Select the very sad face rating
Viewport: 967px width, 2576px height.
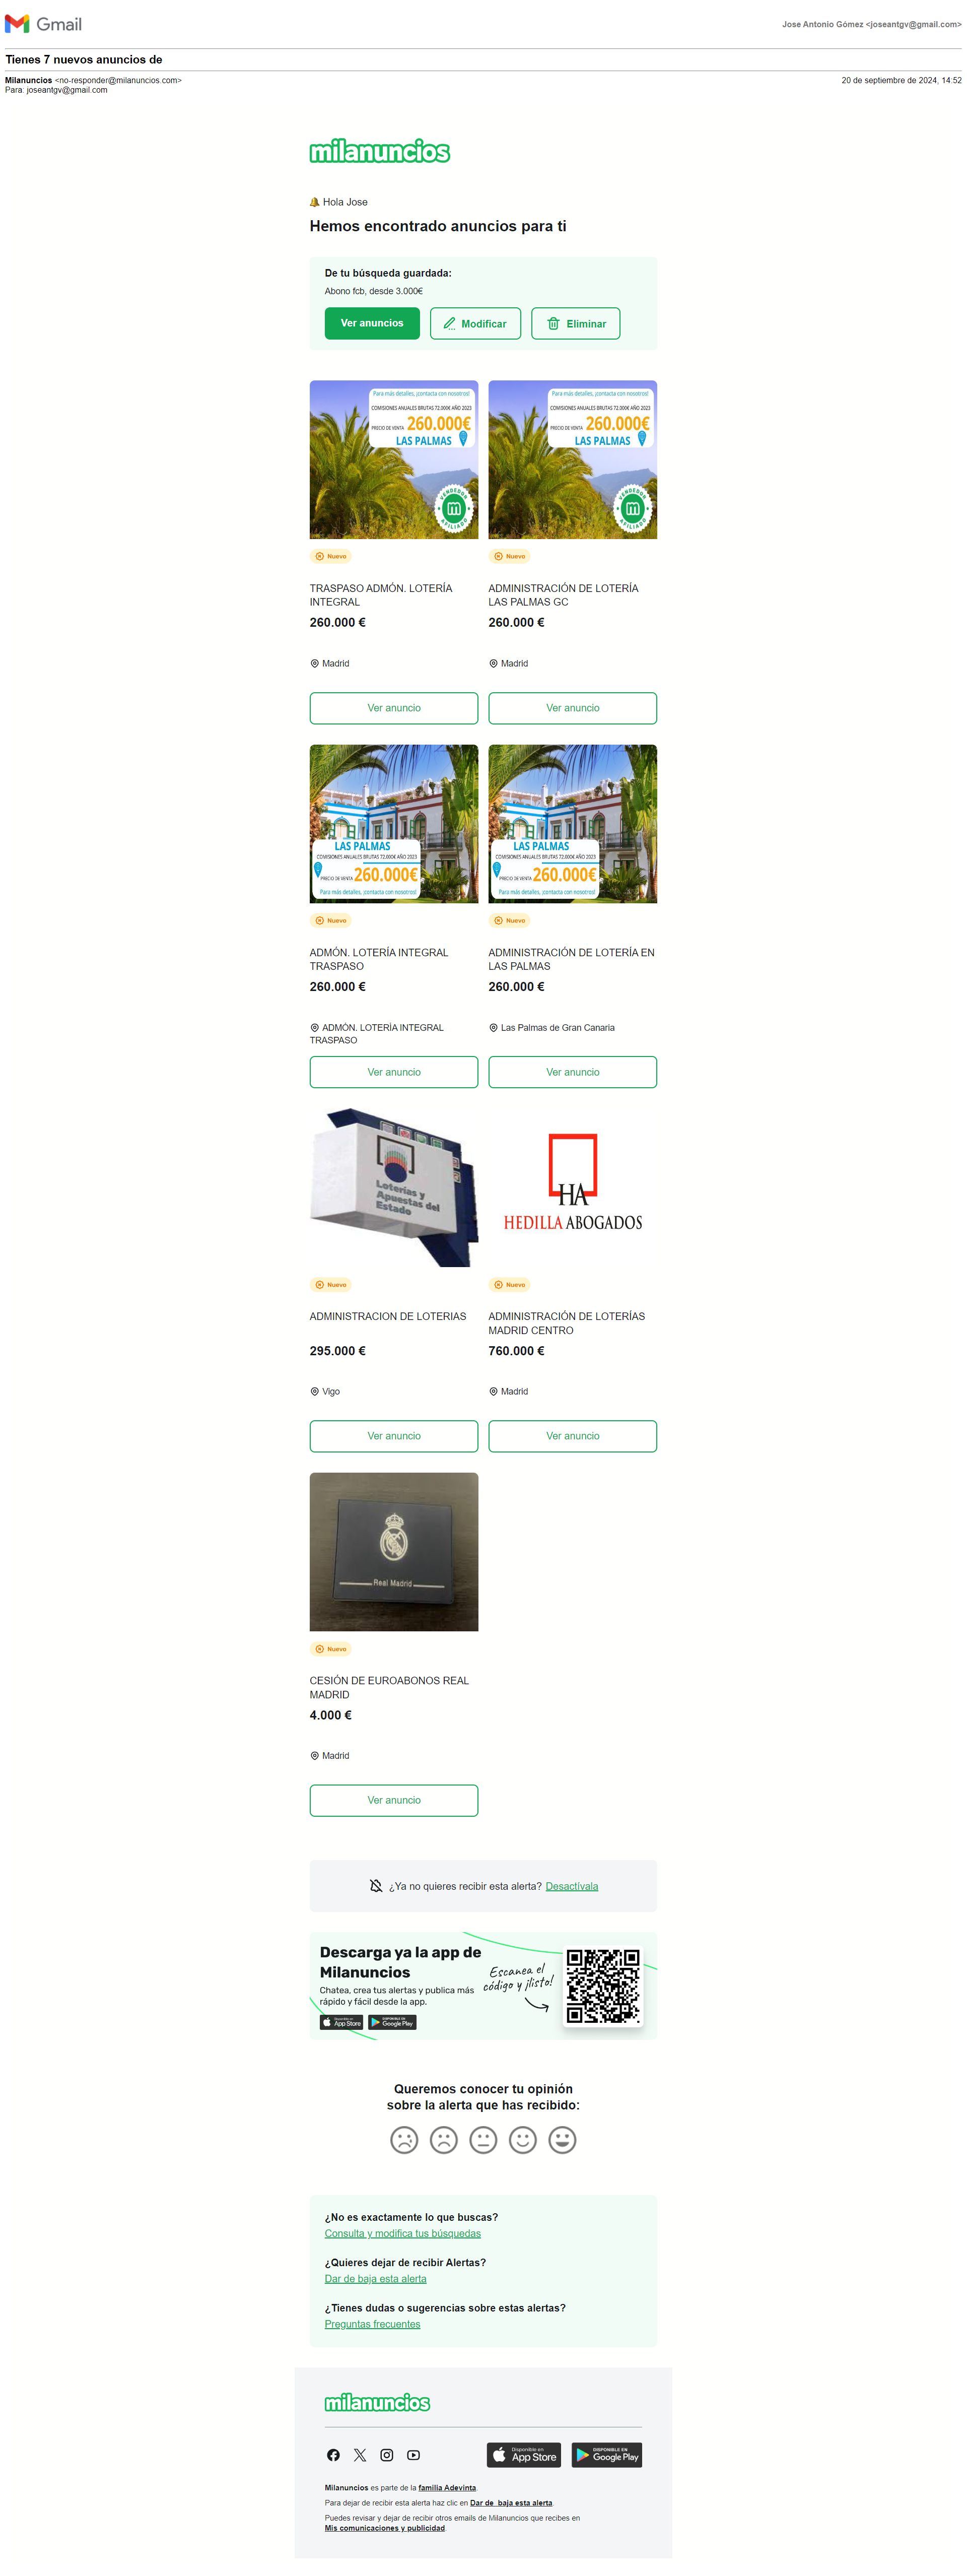[x=404, y=2139]
